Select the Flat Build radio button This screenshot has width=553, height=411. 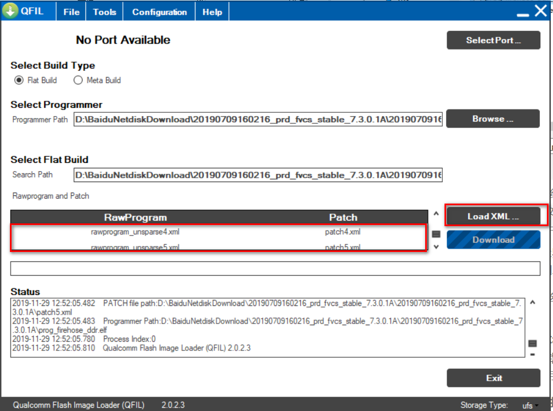pyautogui.click(x=19, y=80)
